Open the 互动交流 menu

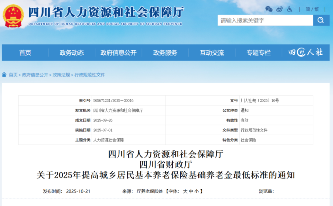tap(212, 53)
